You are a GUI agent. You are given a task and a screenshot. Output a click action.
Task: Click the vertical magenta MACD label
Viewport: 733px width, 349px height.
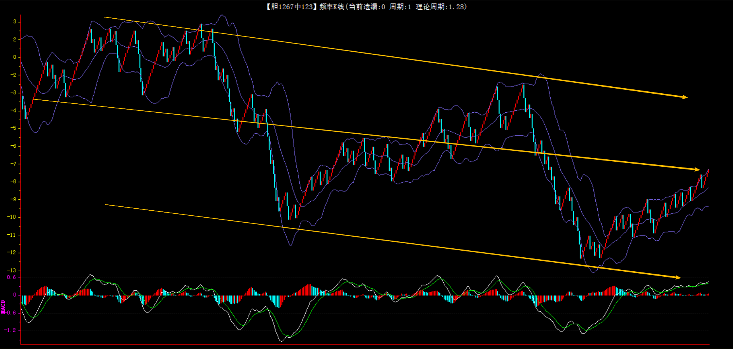[x=3, y=307]
